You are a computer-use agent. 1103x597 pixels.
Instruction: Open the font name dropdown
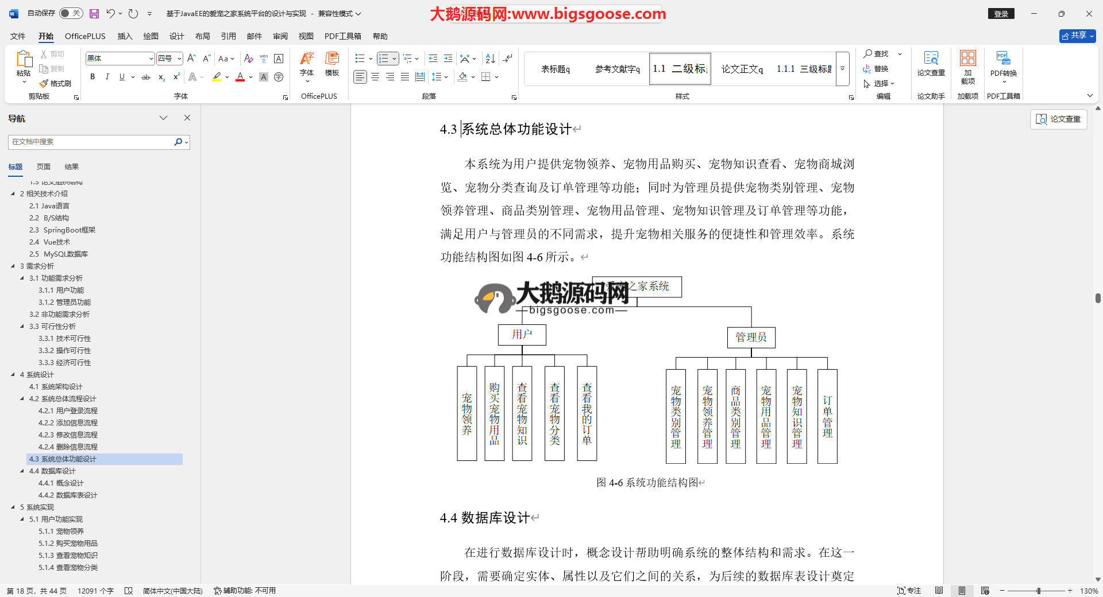151,59
